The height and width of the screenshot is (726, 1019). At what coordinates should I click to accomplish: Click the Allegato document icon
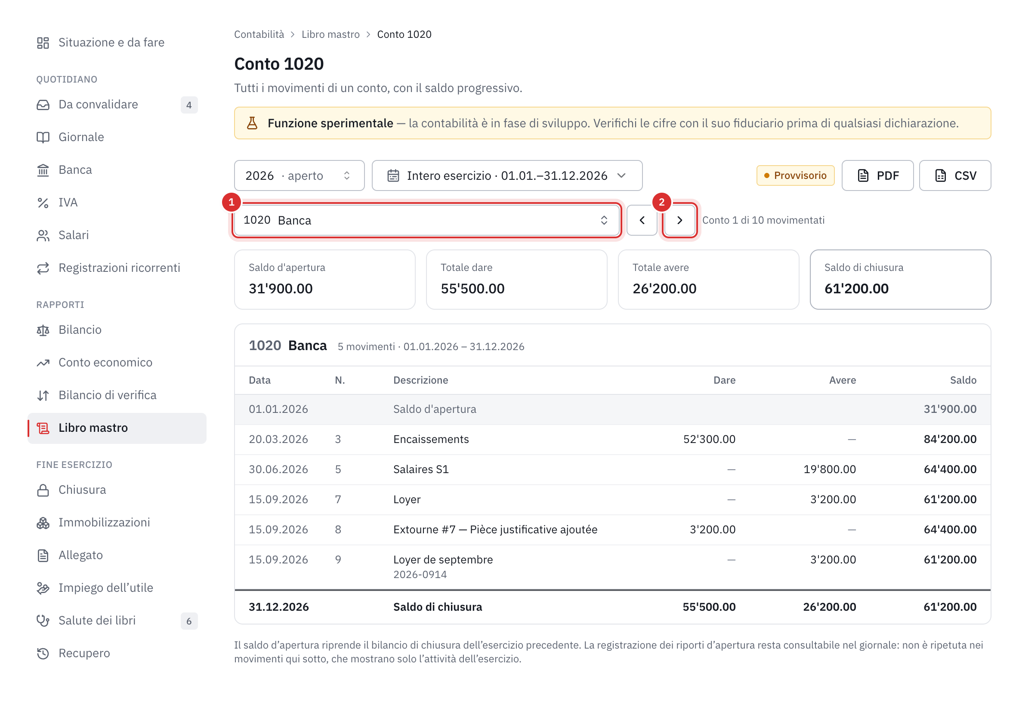[43, 556]
